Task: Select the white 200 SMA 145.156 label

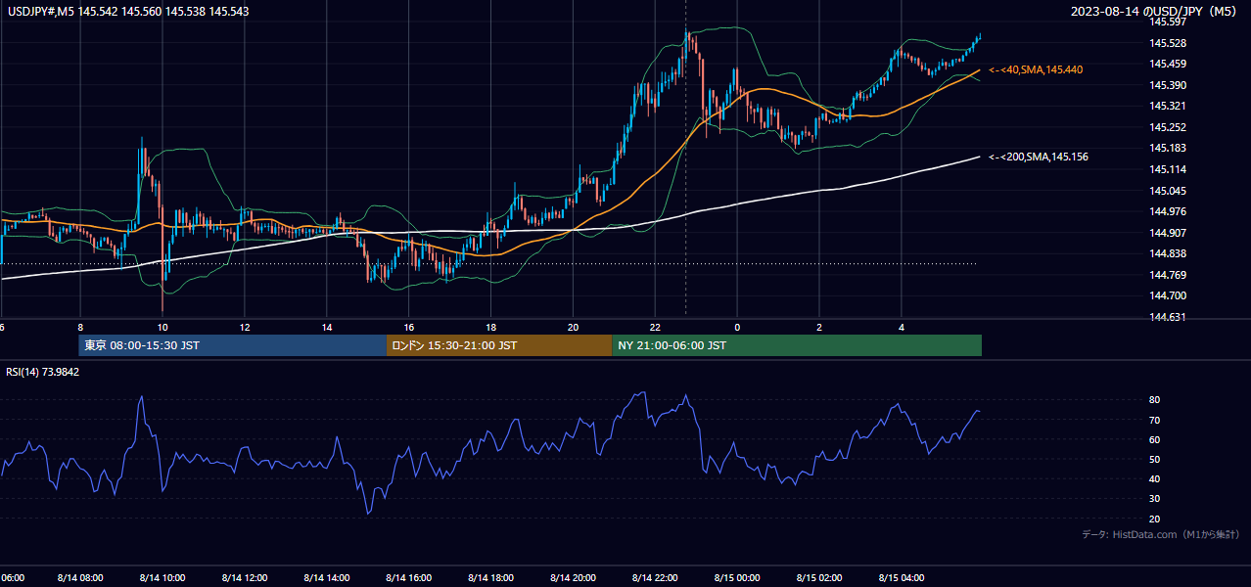Action: pyautogui.click(x=1039, y=157)
